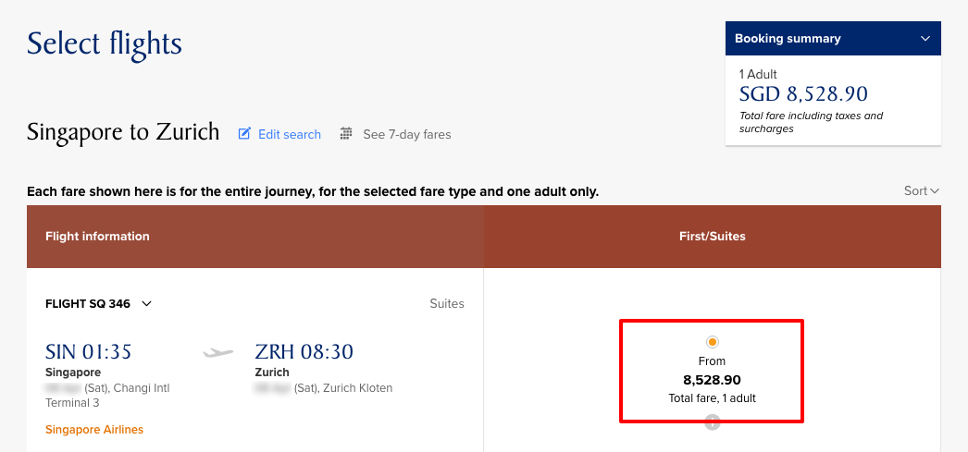Click the pencil icon beside Edit search

[x=245, y=134]
